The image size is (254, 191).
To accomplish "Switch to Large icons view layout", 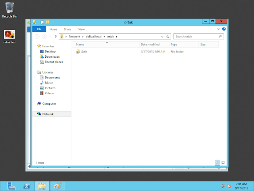I will 223,163.
